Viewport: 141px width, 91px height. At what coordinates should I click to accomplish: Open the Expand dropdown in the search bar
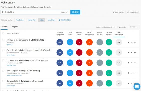[64, 12]
